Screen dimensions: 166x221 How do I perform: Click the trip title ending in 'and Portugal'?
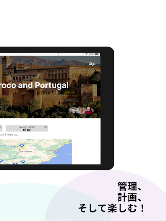tap(34, 85)
